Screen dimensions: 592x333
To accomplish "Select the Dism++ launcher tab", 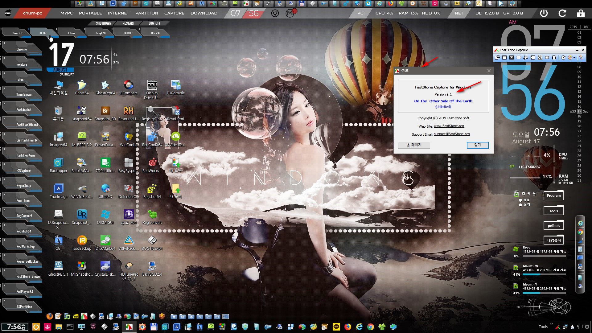I will (x=17, y=33).
